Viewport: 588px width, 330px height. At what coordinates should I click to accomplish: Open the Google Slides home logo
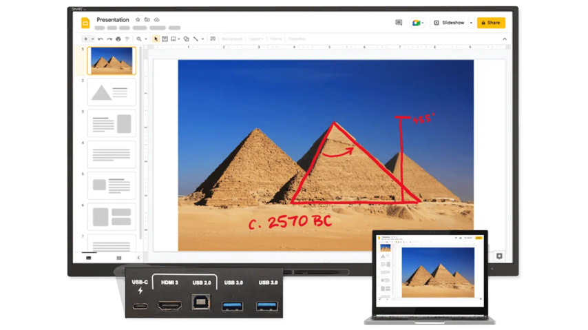pos(85,23)
